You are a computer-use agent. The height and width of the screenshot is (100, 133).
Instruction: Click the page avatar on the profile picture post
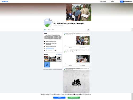(65, 69)
